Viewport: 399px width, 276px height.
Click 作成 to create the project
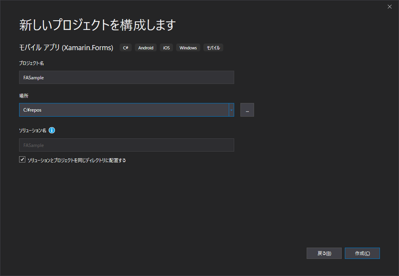pos(362,253)
